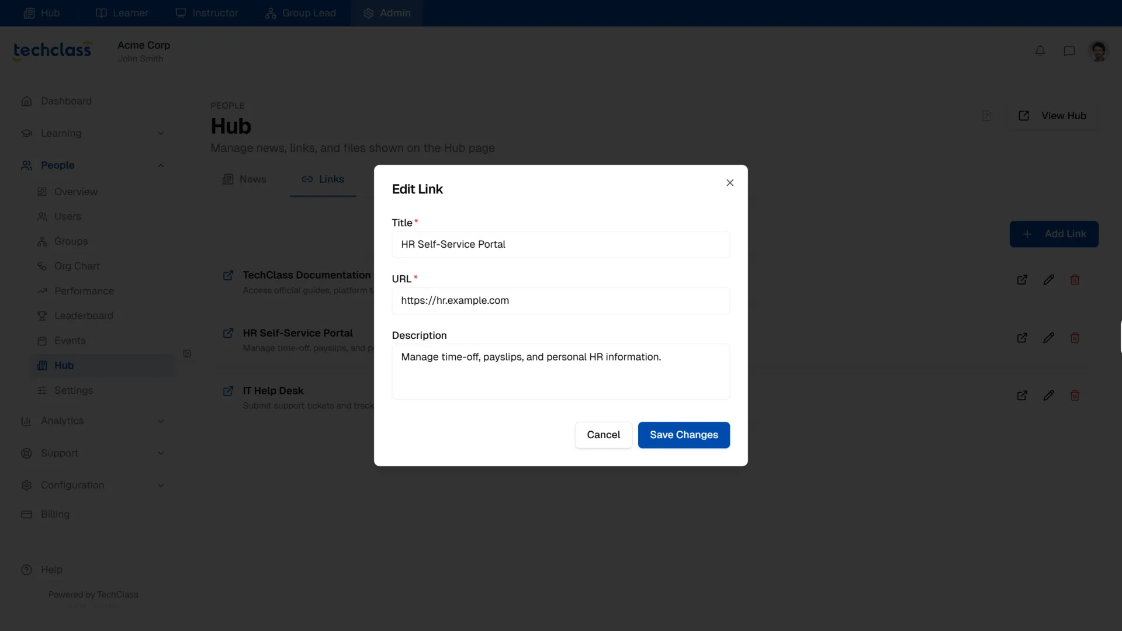The image size is (1122, 631).
Task: Click the Description text area
Action: pos(560,372)
